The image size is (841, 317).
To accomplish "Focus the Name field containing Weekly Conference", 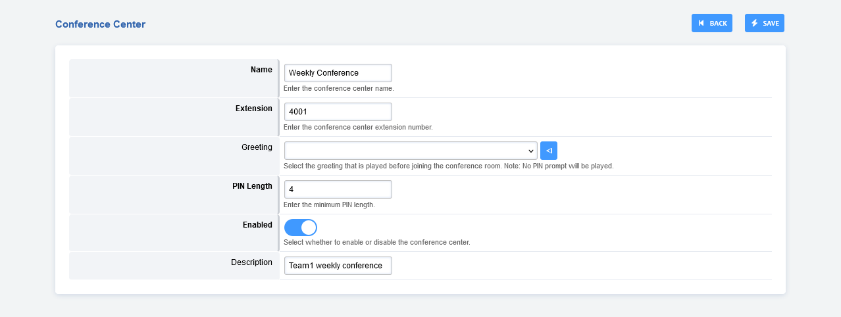I will coord(338,73).
